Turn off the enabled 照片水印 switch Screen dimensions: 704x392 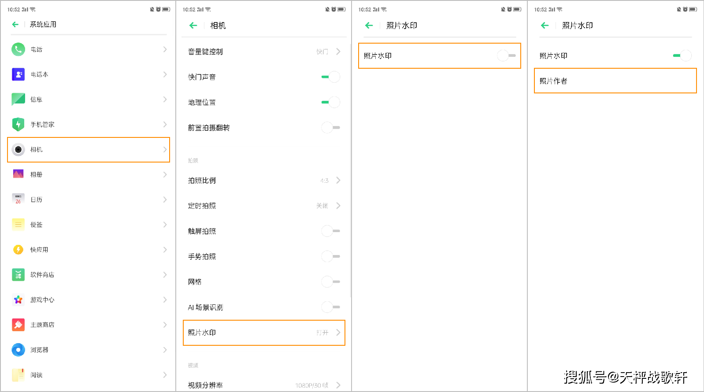[682, 55]
